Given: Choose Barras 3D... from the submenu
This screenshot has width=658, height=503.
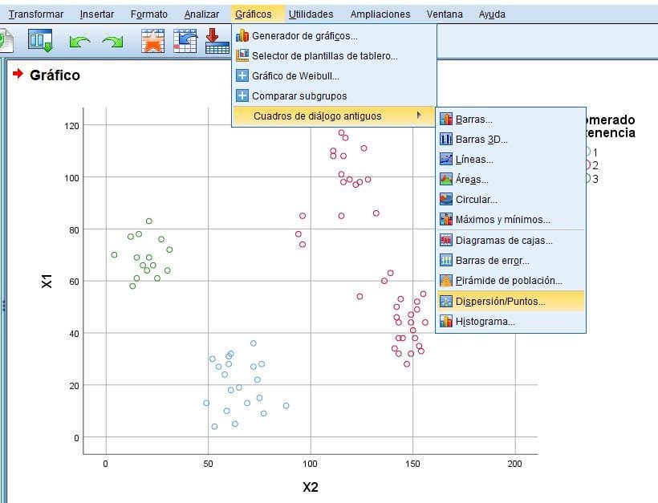Looking at the screenshot, I should point(510,140).
